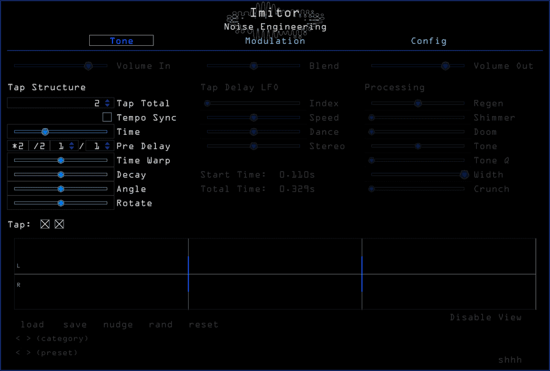Click the Tone slider handle

coord(418,146)
